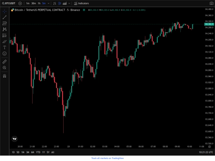The image size is (215, 161).
Task: Select the pattern drawing tool
Action: (x=4, y=29)
